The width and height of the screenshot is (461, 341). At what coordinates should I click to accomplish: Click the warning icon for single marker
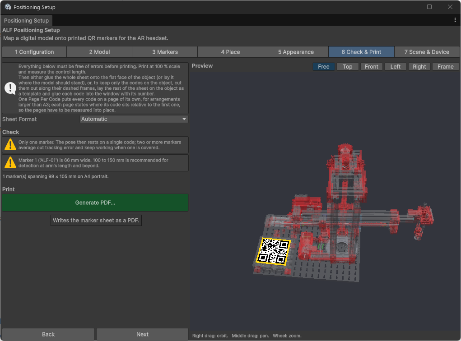(10, 144)
